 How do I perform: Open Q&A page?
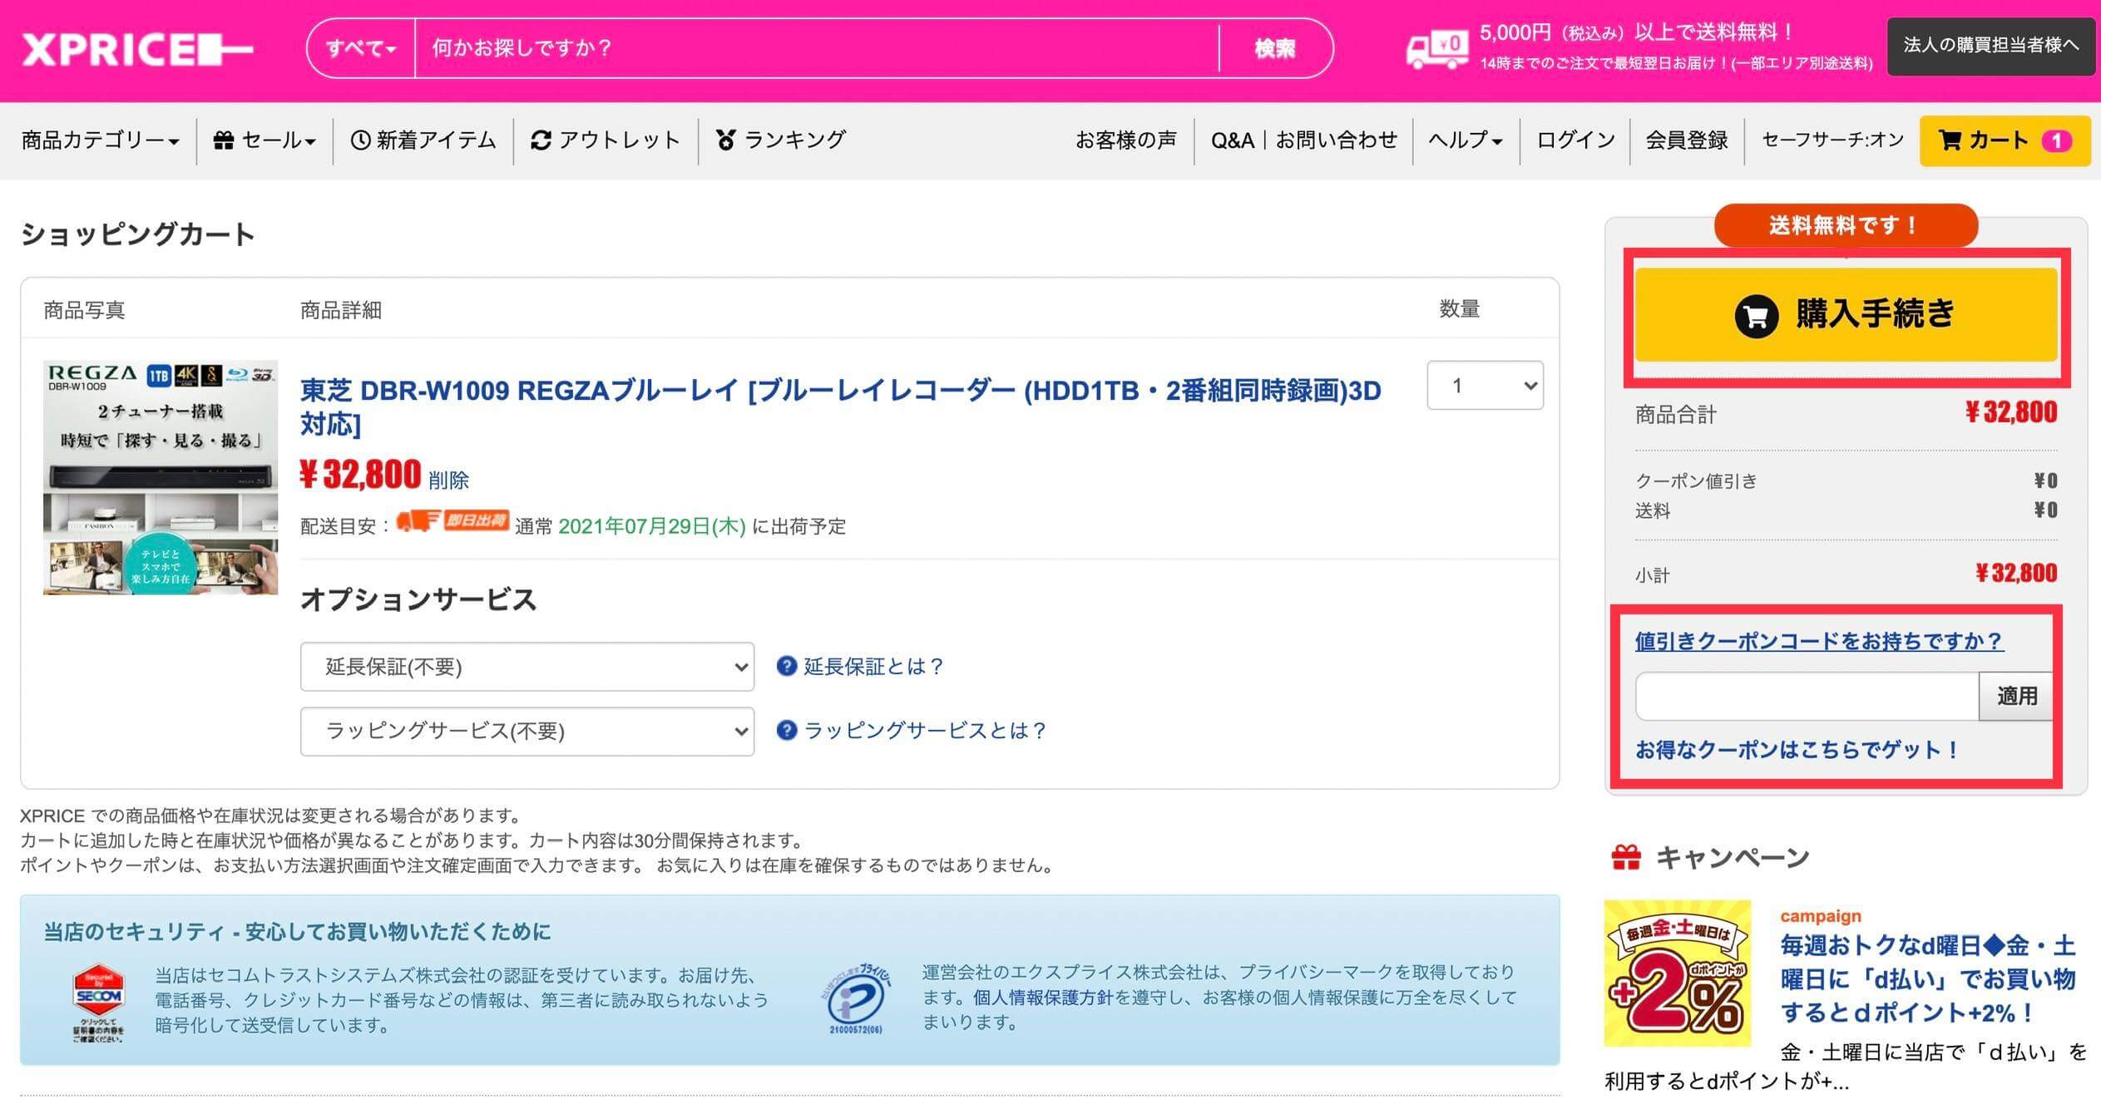coord(1232,140)
